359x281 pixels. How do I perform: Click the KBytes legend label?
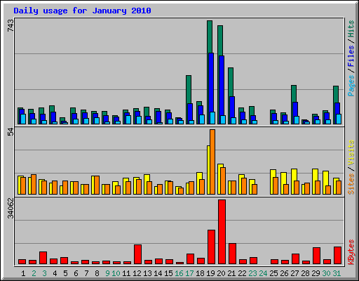351,252
